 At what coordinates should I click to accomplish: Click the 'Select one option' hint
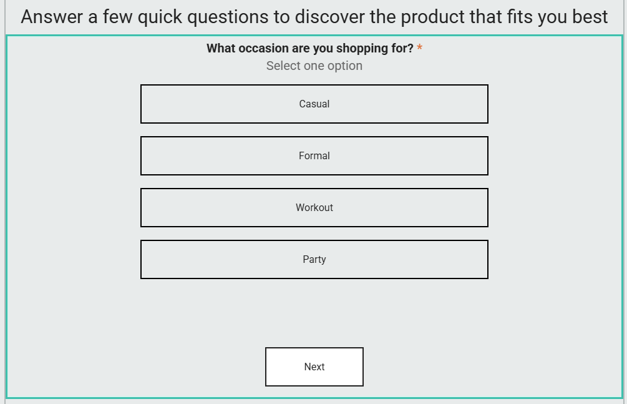[314, 66]
